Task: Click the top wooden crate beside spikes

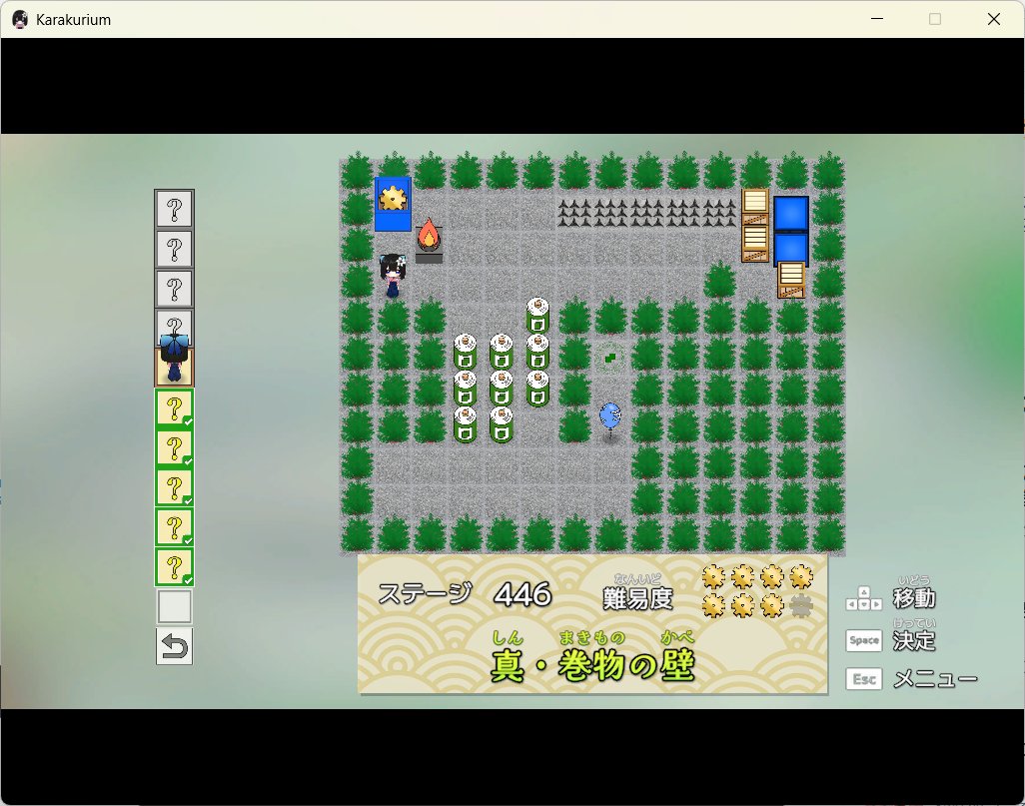Action: (x=755, y=207)
